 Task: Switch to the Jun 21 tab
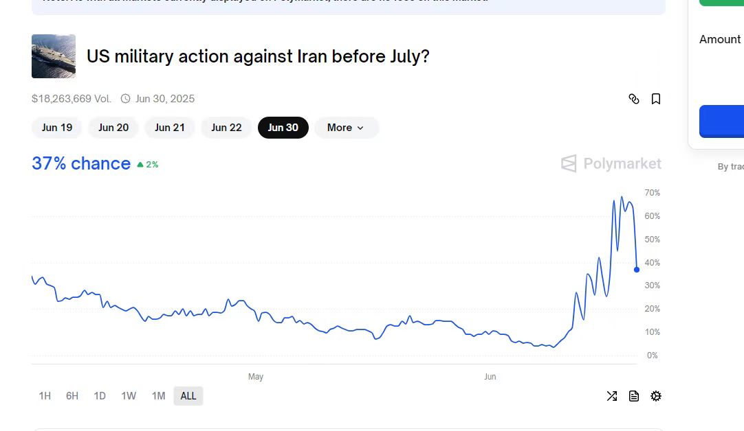170,128
